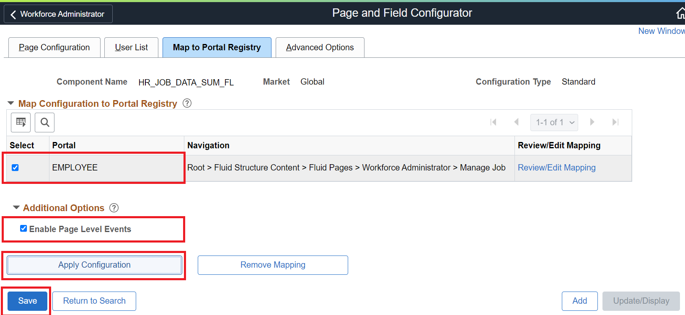685x315 pixels.
Task: Collapse the Additional Options section
Action: [16, 207]
